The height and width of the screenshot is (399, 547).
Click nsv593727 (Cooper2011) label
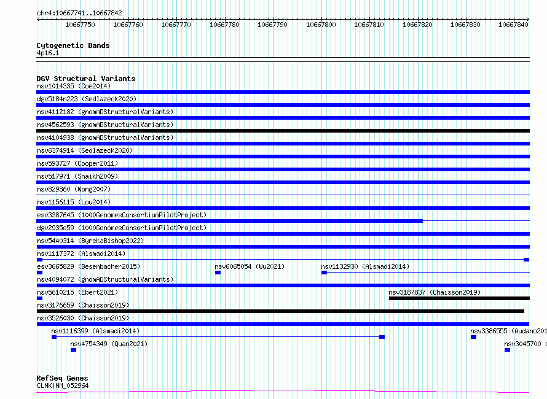pyautogui.click(x=77, y=163)
